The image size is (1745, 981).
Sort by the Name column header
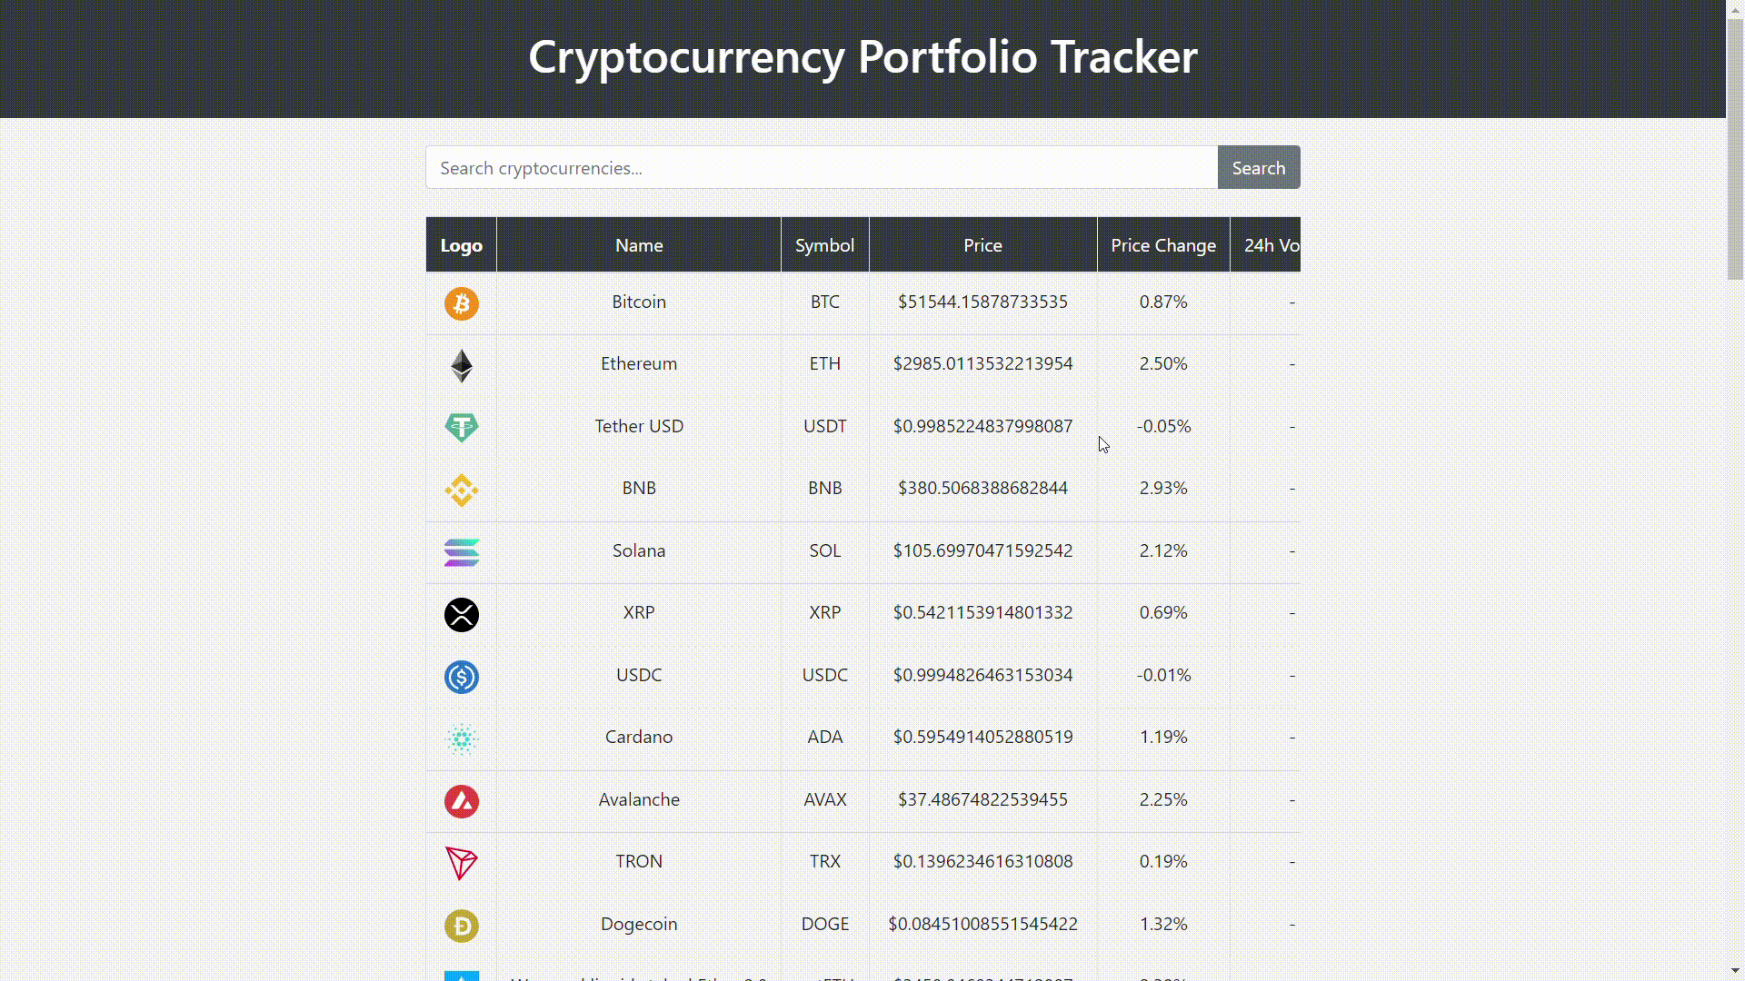pyautogui.click(x=638, y=244)
